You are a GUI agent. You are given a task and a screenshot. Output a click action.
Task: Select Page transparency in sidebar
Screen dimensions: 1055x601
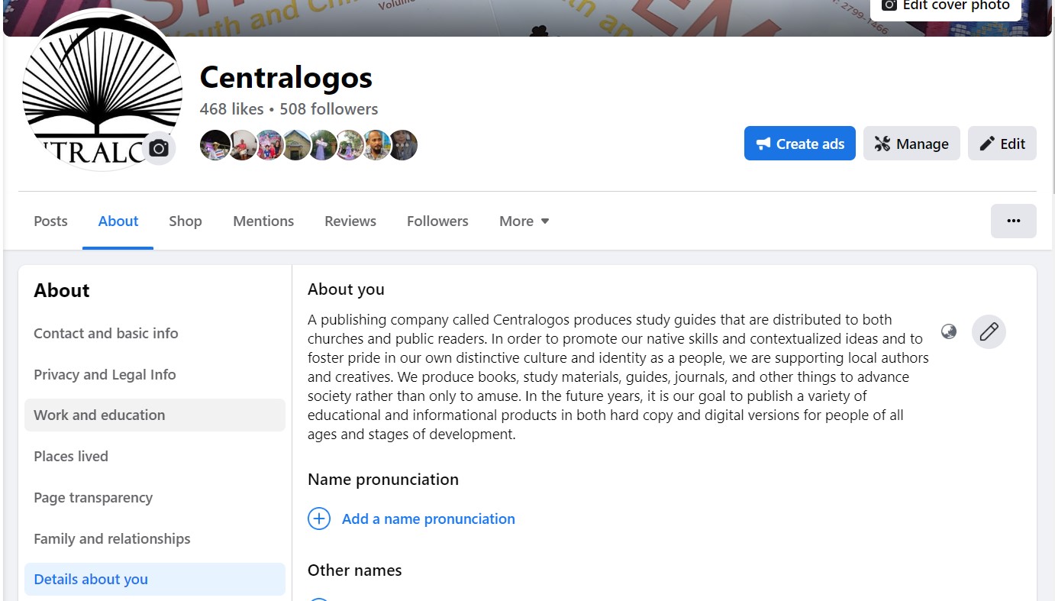pyautogui.click(x=93, y=498)
